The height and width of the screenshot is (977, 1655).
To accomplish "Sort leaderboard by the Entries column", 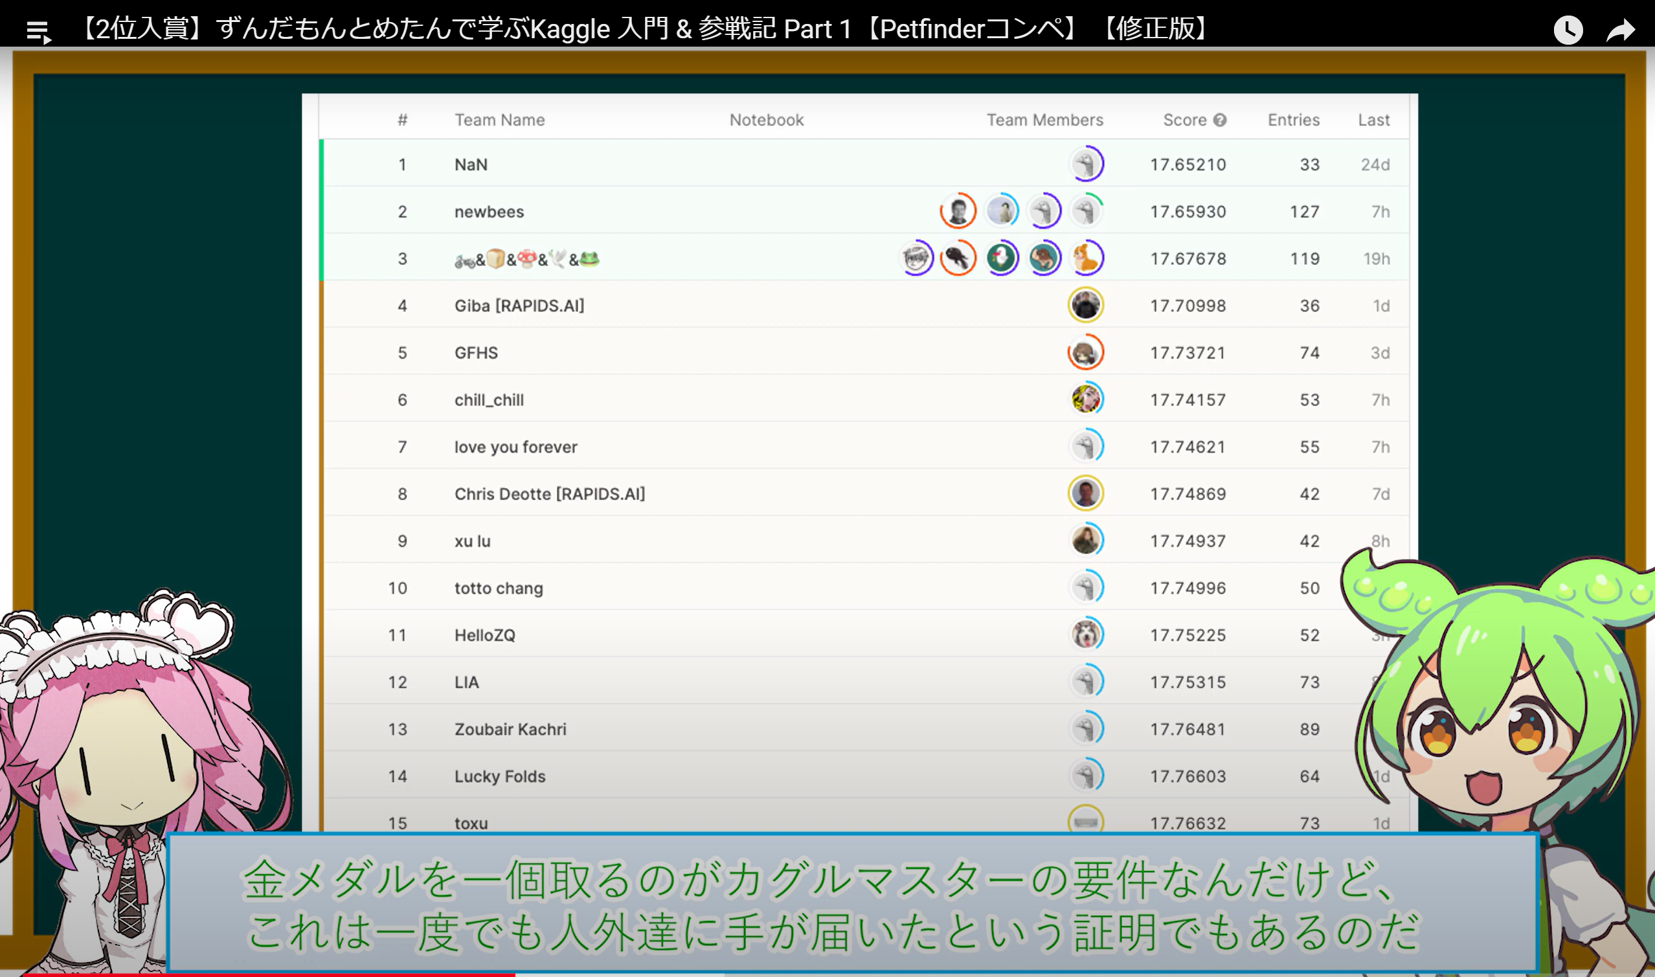I will click(1292, 120).
